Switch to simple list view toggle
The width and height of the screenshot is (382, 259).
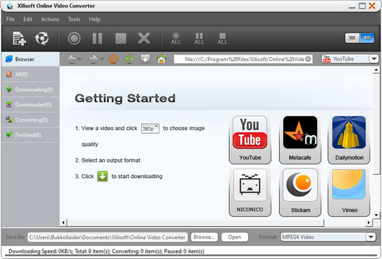point(352,38)
